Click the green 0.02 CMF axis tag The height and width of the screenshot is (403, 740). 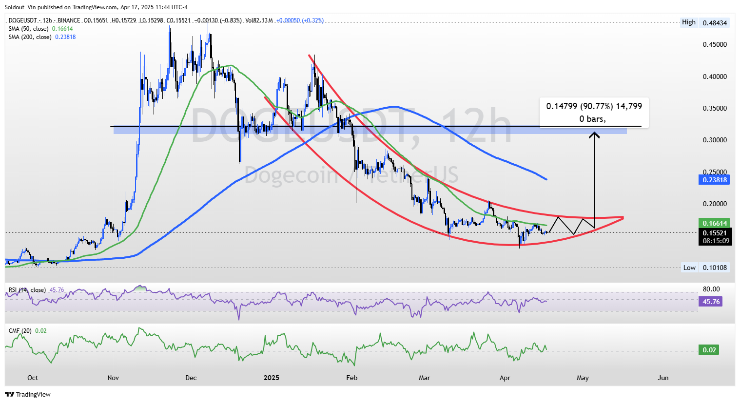click(710, 350)
